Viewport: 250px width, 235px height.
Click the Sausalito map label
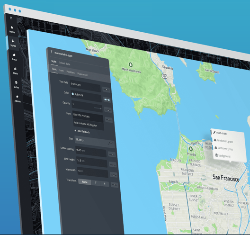[168, 67]
